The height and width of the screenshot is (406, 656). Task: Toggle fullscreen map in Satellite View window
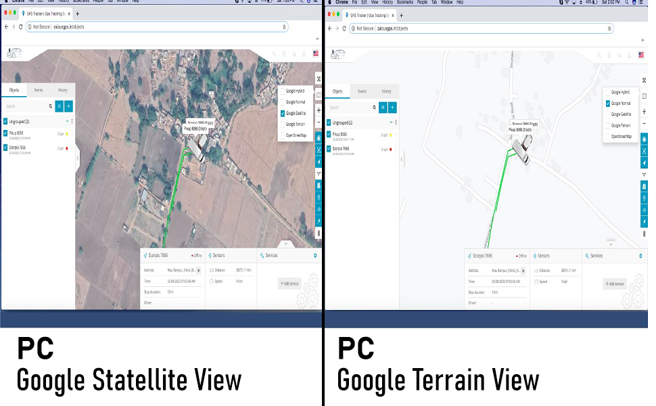coord(319,78)
